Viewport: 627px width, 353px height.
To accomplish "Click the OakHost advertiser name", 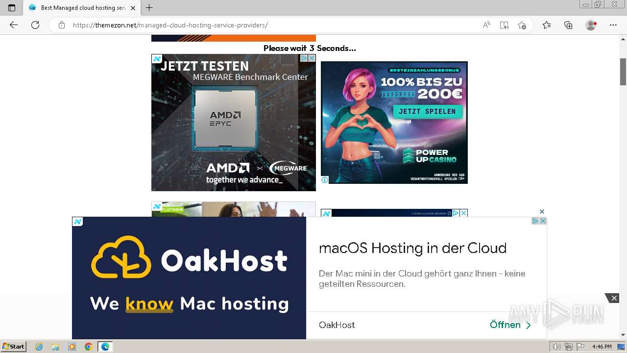I will pos(337,325).
